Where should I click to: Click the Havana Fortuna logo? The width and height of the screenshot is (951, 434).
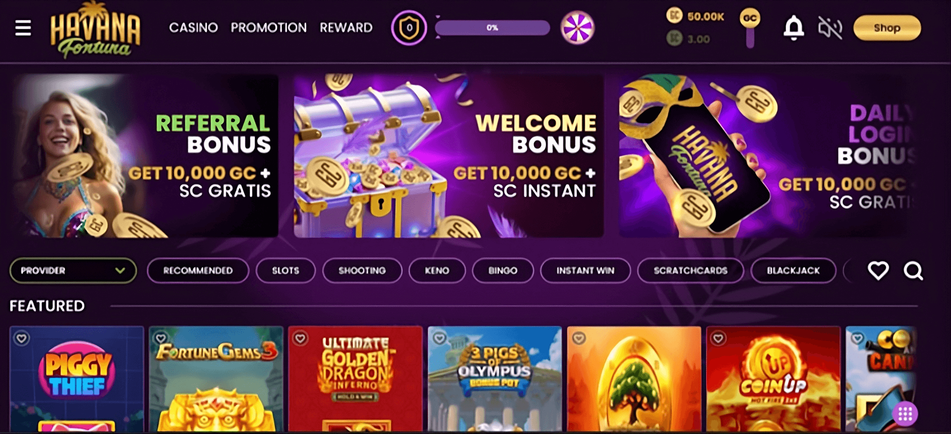(x=96, y=29)
